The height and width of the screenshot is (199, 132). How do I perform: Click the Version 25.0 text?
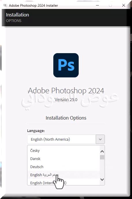coord(66,100)
